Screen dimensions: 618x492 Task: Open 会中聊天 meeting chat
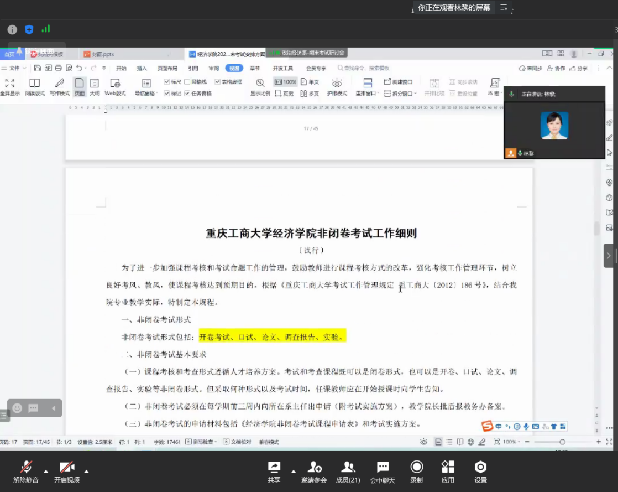tap(383, 472)
